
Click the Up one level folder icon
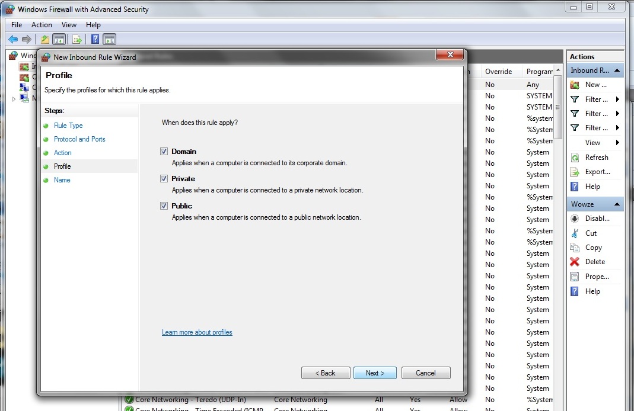[44, 40]
